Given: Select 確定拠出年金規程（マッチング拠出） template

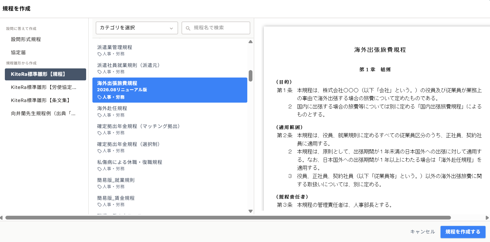Looking at the screenshot, I should pyautogui.click(x=170, y=129).
